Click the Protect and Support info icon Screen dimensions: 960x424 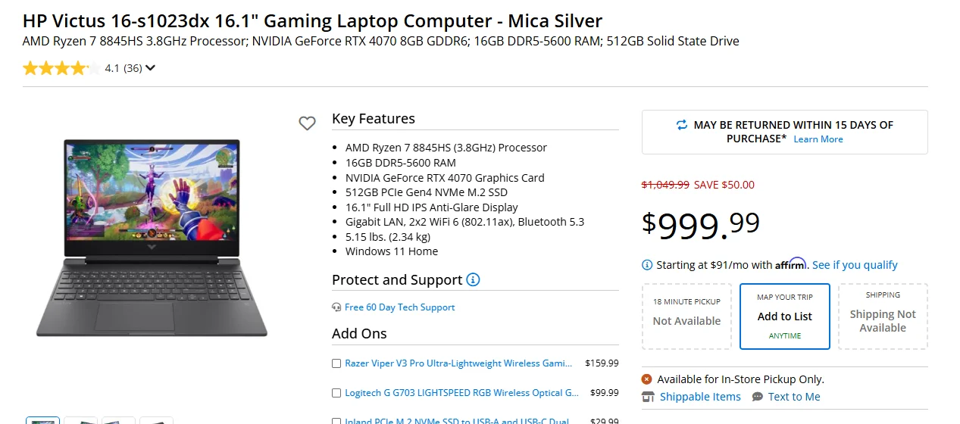point(473,280)
